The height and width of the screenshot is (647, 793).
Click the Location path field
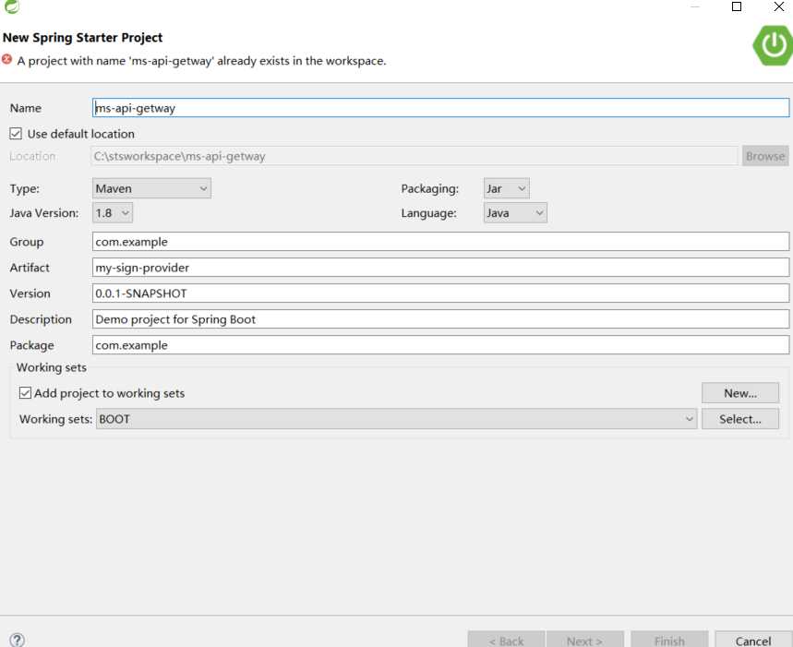415,156
